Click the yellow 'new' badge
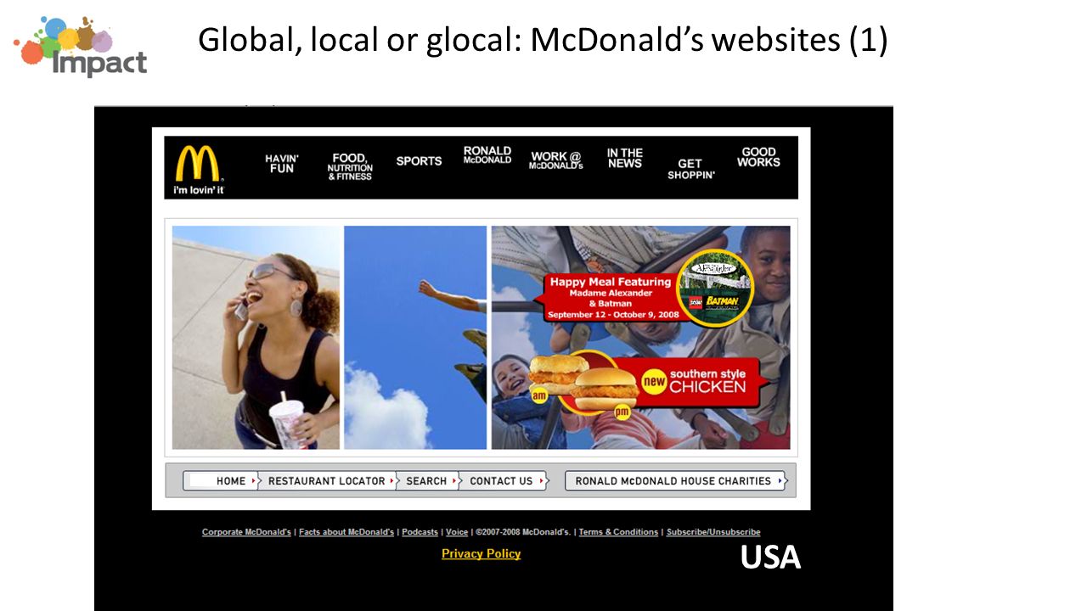The width and height of the screenshot is (1087, 611). click(x=654, y=382)
